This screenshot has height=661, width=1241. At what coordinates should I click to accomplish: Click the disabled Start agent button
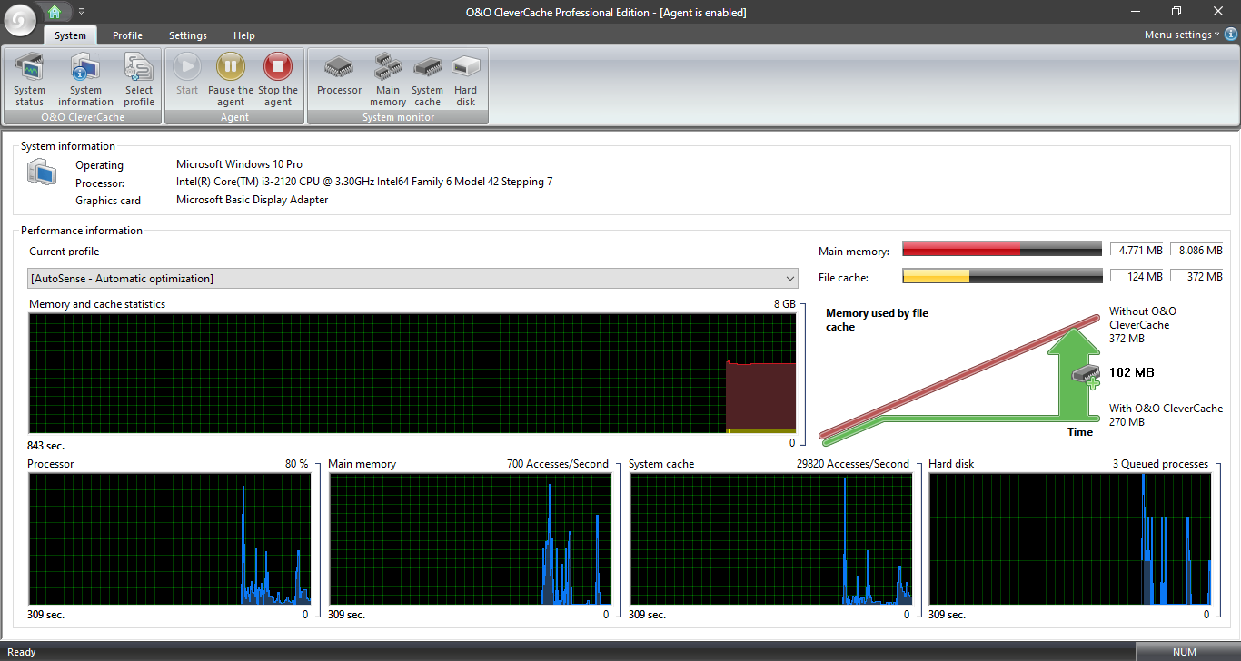coord(187,74)
